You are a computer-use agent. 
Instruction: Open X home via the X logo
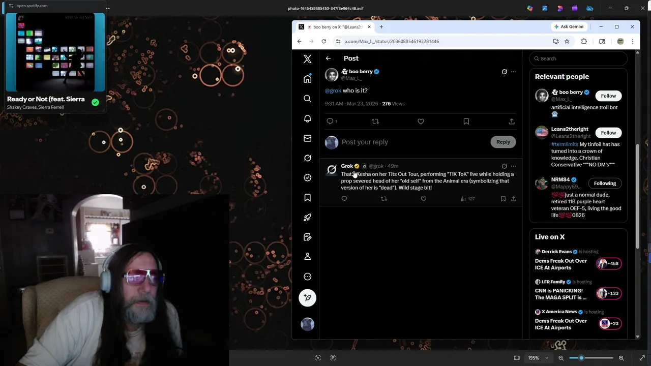(x=307, y=59)
